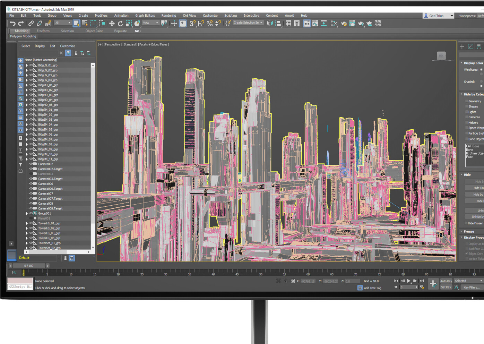
Task: Expand the TowerLG_01_grp group
Action: tap(27, 223)
